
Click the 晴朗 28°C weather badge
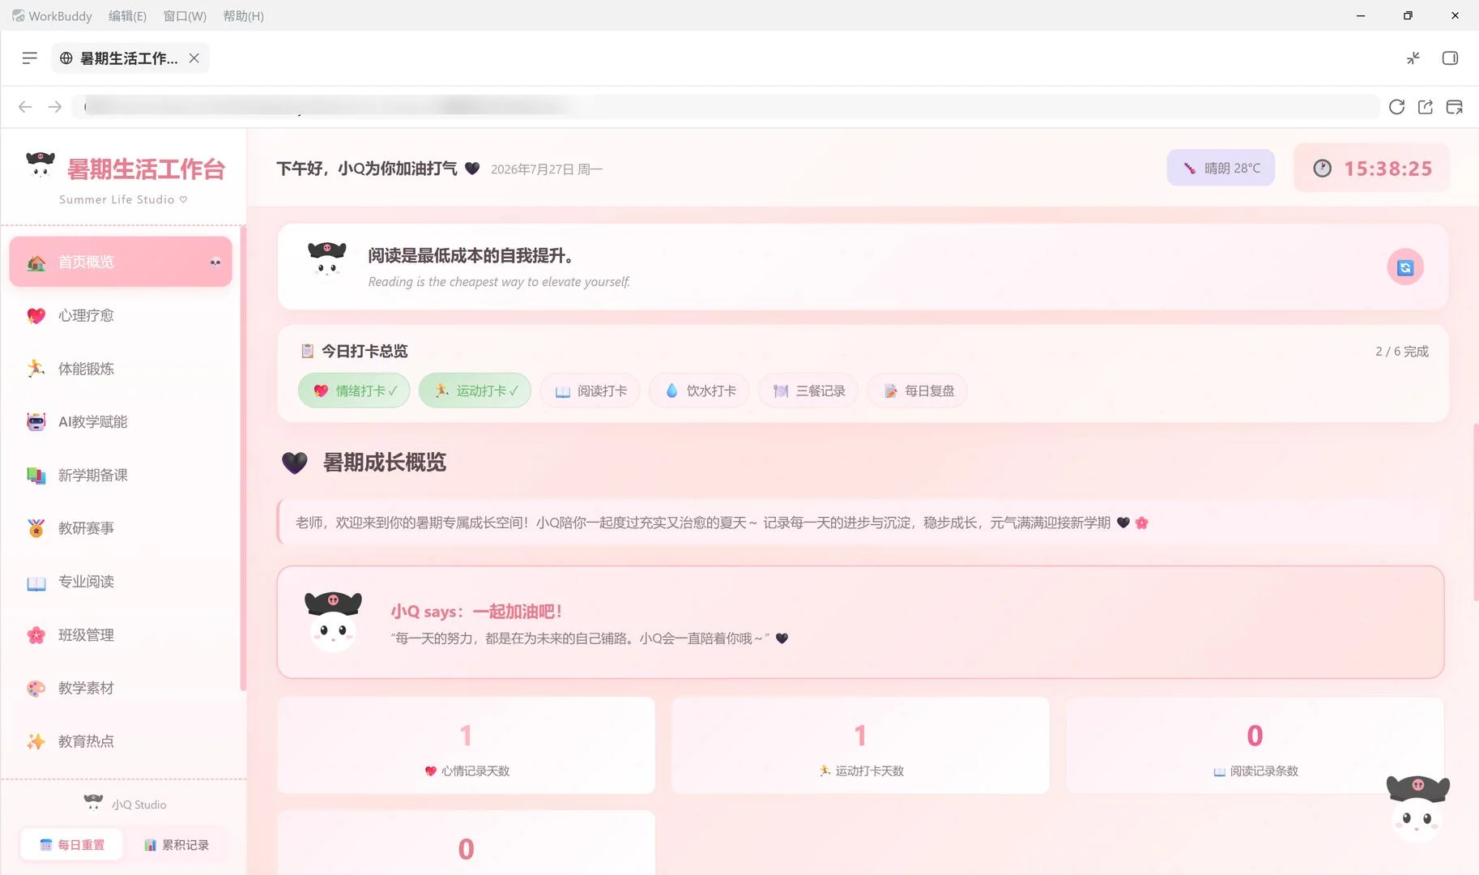point(1221,168)
